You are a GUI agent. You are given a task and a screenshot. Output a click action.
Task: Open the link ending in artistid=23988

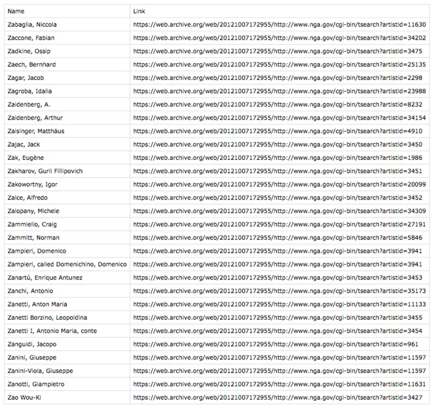(279, 91)
